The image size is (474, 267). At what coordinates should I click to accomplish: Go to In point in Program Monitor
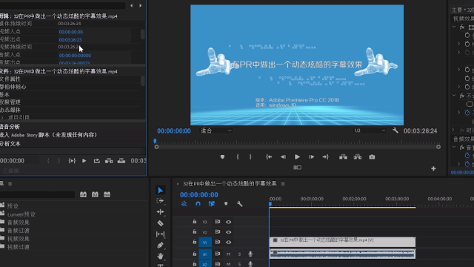tap(269, 156)
